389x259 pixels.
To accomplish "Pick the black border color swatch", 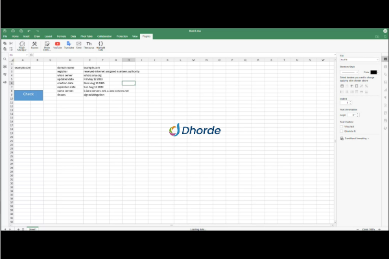I will click(373, 72).
